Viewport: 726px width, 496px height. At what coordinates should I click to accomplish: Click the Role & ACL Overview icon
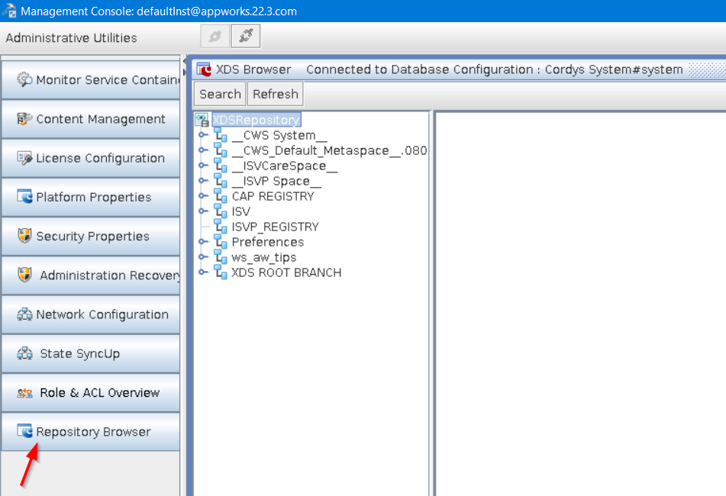24,393
